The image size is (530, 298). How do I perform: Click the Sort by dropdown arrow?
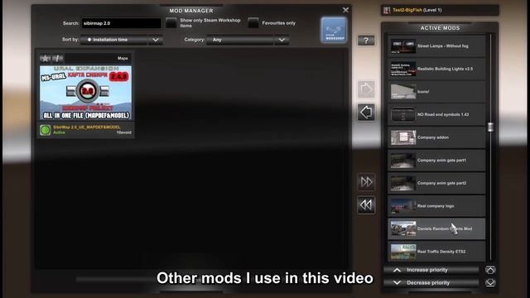click(156, 40)
